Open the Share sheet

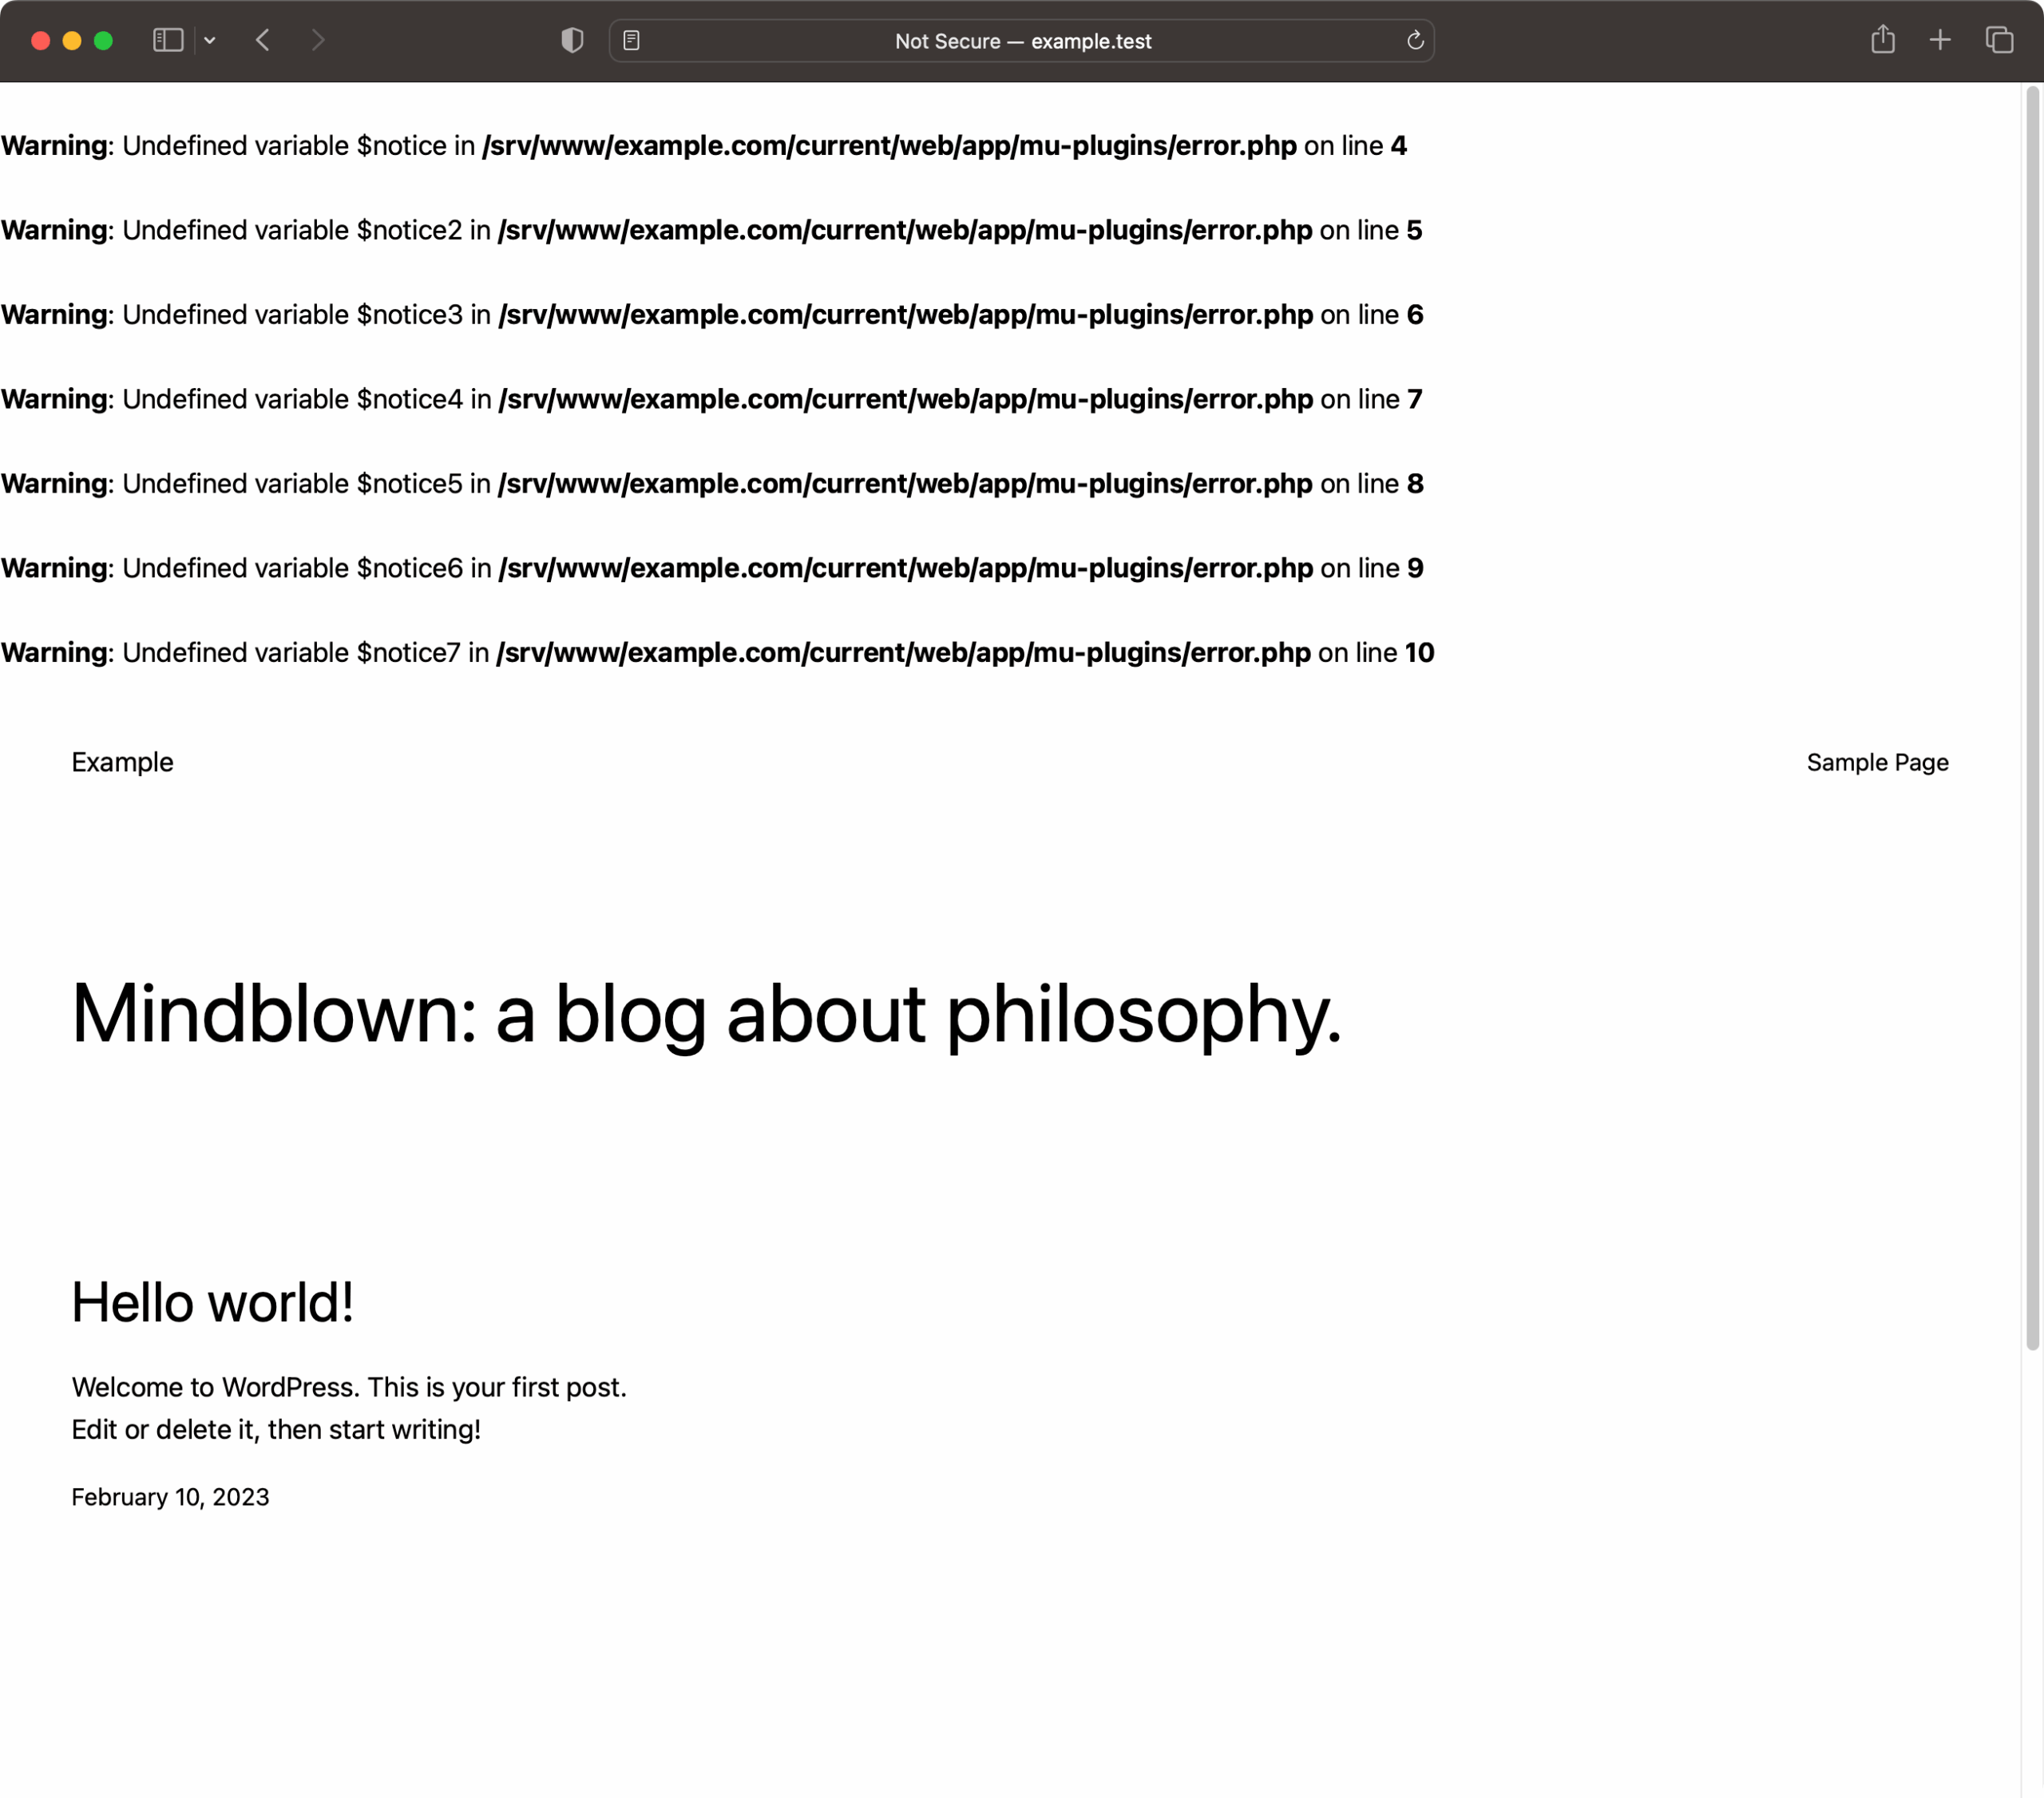coord(1884,40)
